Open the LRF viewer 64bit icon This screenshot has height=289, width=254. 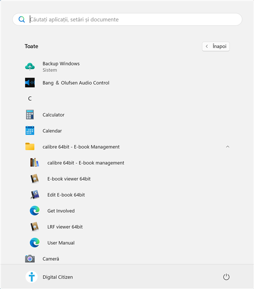pyautogui.click(x=35, y=227)
